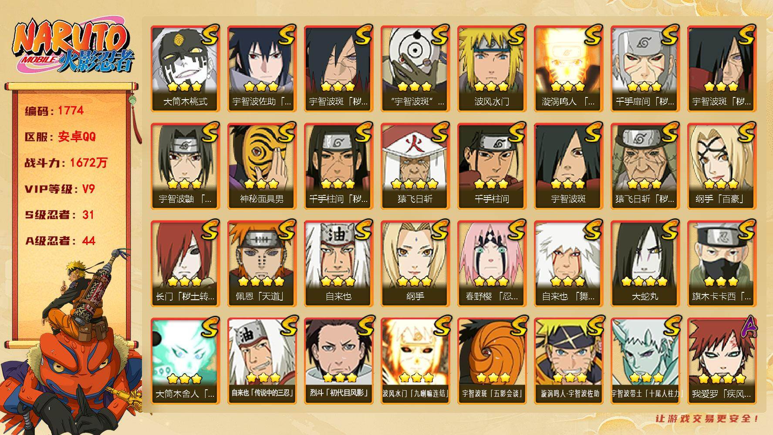This screenshot has height=435, width=773.
Task: Click the S级忍者 31 count label
Action: pyautogui.click(x=59, y=214)
